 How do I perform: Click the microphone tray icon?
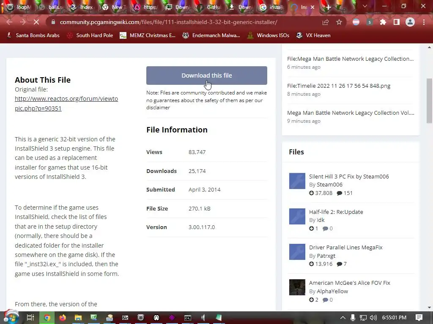coord(353,318)
